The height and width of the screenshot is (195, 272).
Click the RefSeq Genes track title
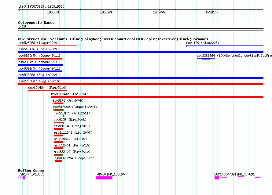tap(31, 171)
